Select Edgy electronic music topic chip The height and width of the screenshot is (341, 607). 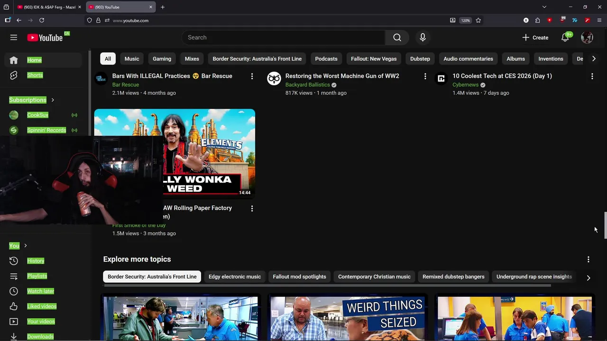[x=235, y=277]
